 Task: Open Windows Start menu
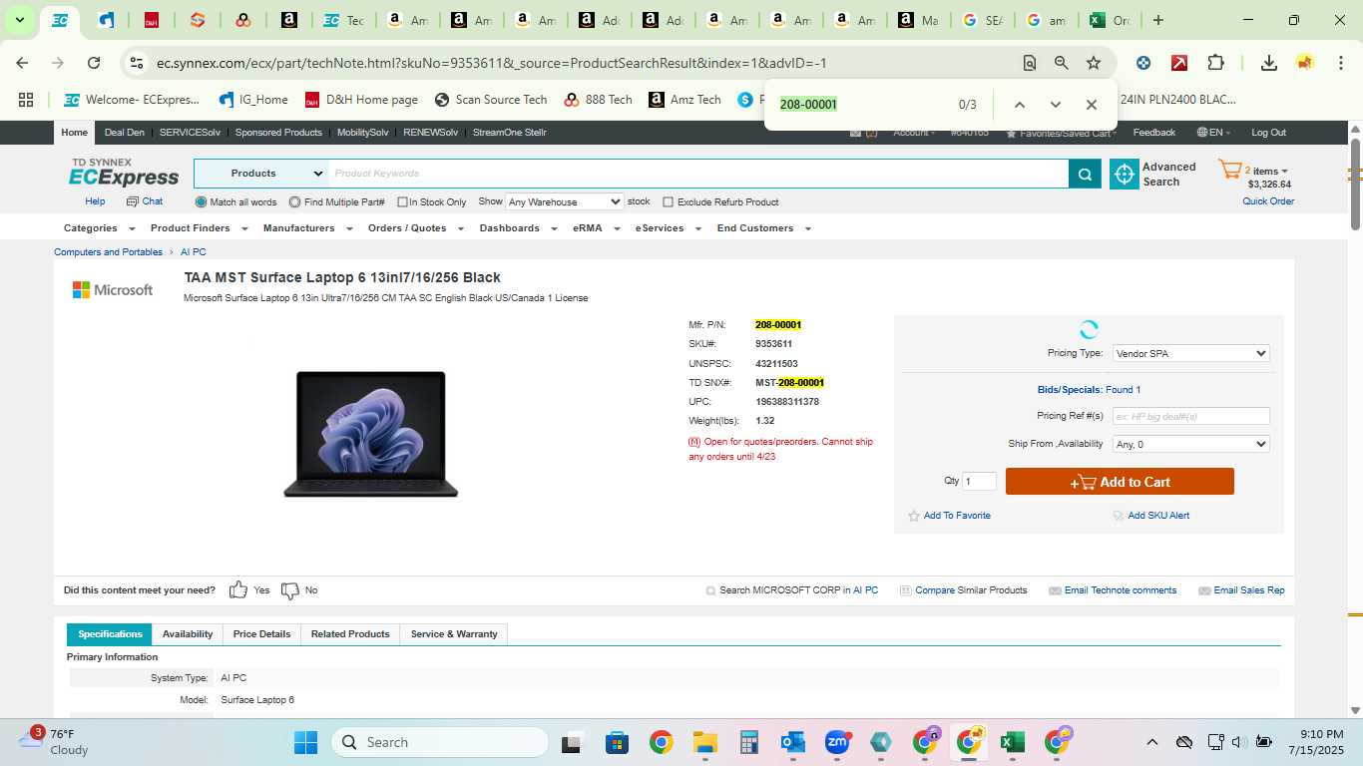(305, 742)
